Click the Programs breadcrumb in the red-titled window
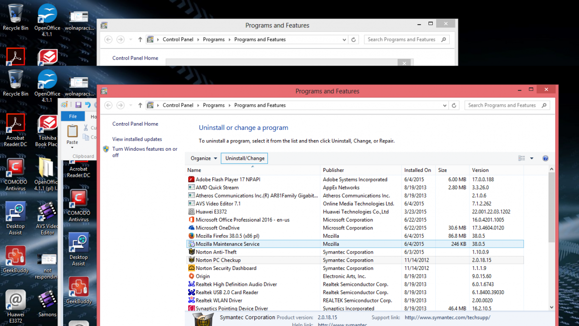The width and height of the screenshot is (579, 326). pyautogui.click(x=214, y=105)
